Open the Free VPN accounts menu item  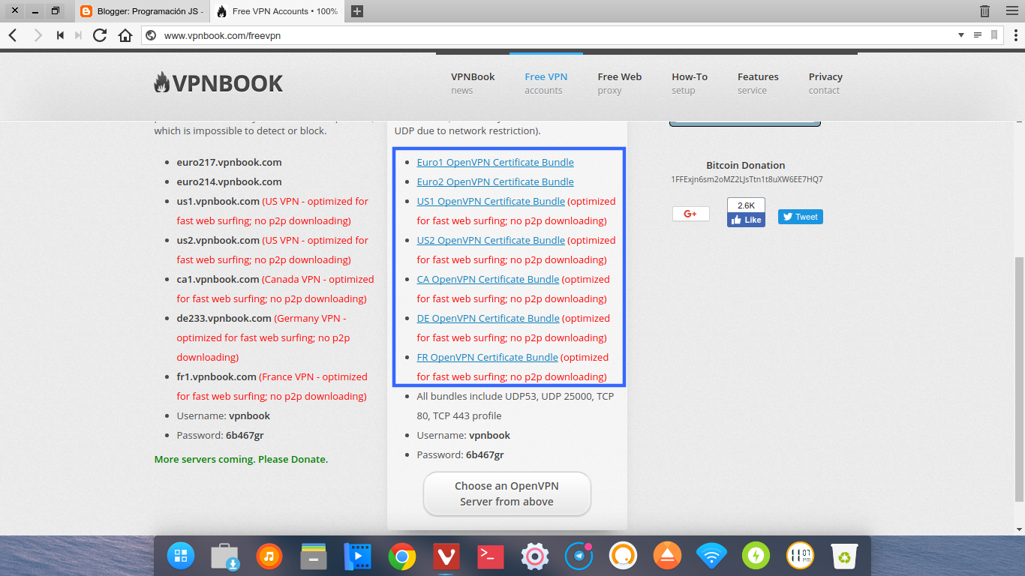(x=546, y=83)
